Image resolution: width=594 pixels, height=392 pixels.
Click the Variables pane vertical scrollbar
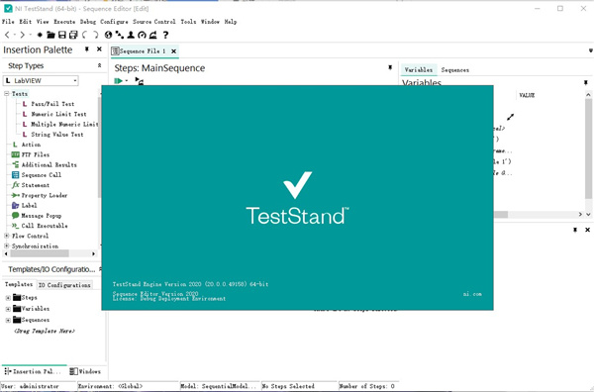tap(588, 147)
